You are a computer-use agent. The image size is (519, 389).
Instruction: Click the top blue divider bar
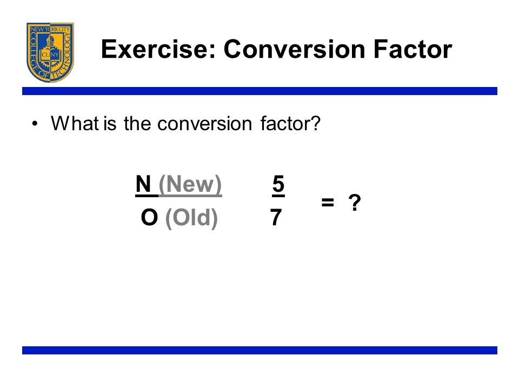259,91
